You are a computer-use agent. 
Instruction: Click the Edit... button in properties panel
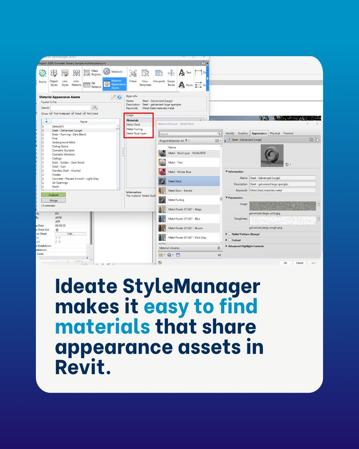(x=71, y=234)
